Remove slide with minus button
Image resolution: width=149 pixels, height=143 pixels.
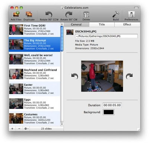(19, 129)
